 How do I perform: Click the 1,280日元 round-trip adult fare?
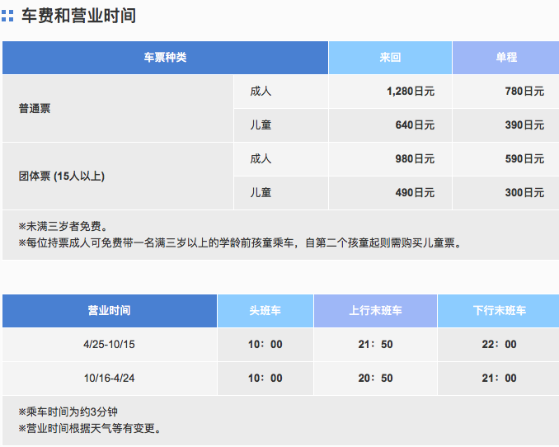click(x=410, y=92)
